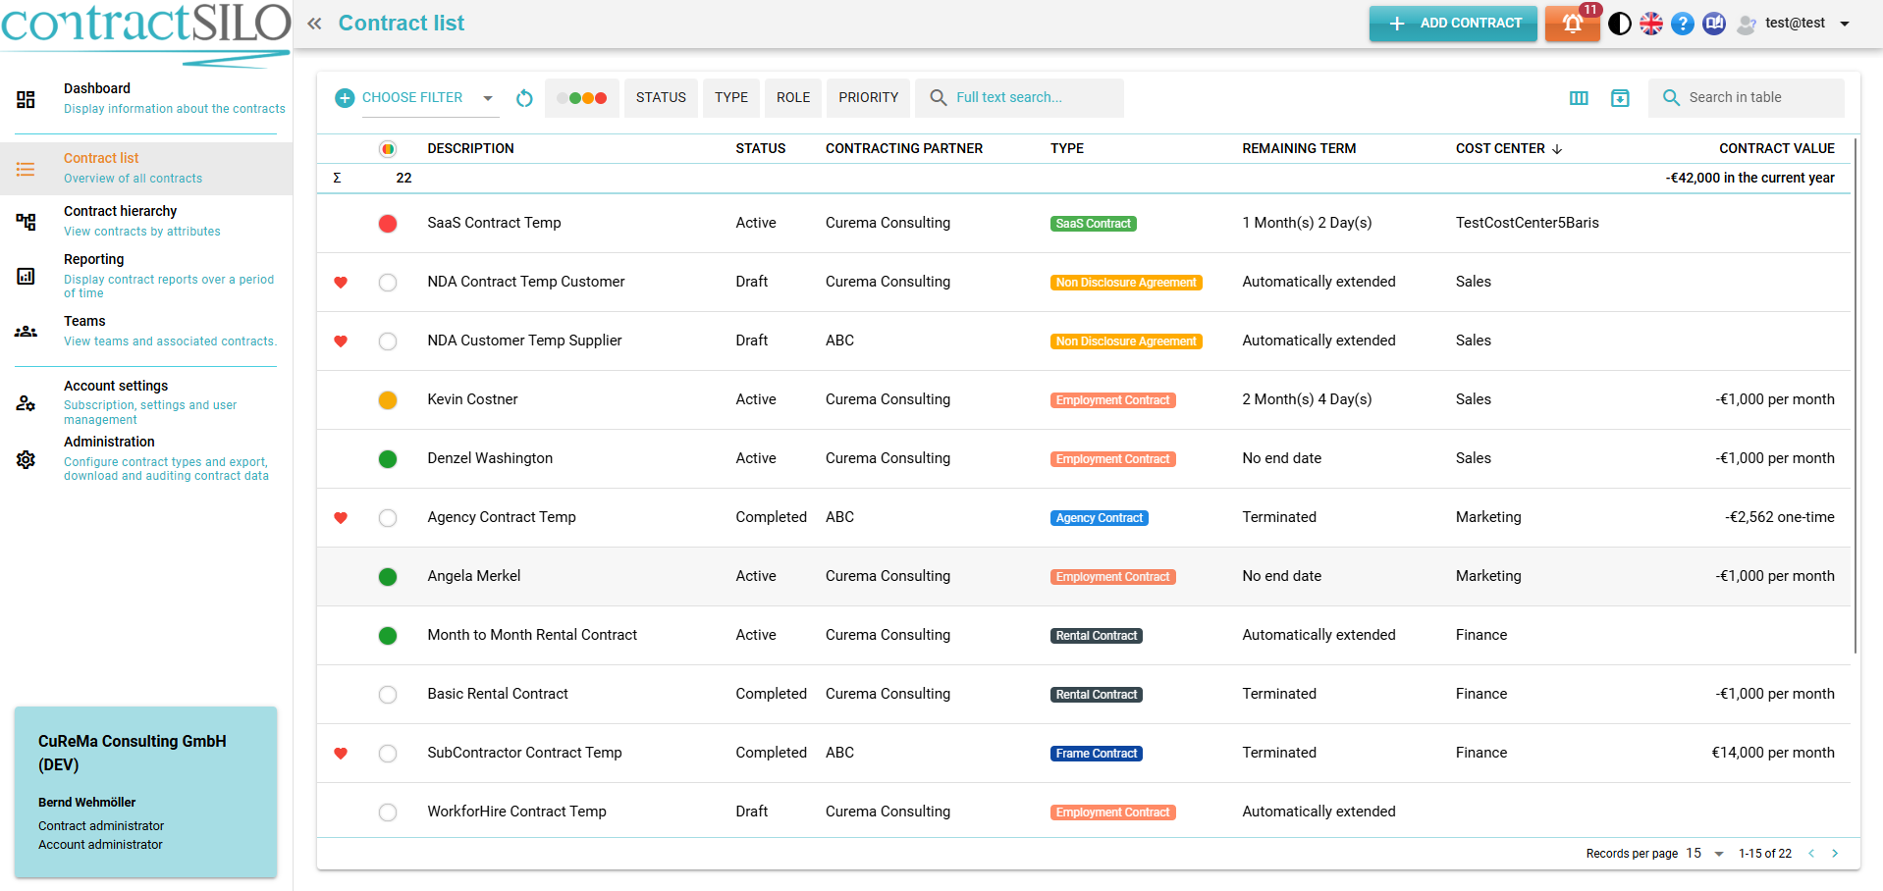Open the manual book icon in header
Image resolution: width=1883 pixels, height=891 pixels.
[1714, 24]
